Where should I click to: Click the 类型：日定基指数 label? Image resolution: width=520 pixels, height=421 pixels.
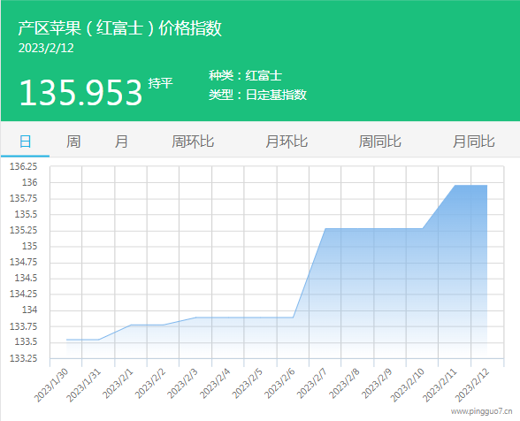coord(257,95)
